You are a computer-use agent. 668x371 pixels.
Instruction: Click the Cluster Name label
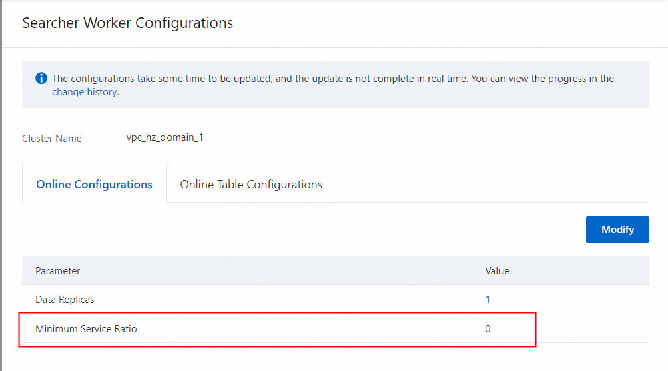52,139
